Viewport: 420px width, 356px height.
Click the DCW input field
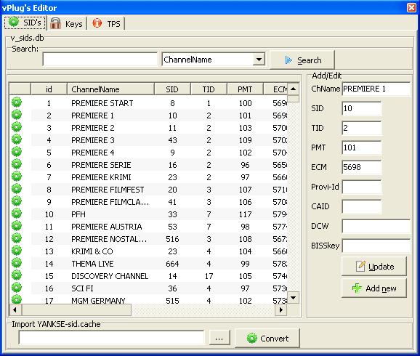376,226
